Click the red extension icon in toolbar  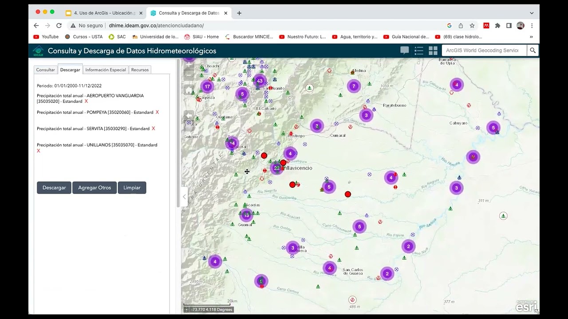coord(486,26)
